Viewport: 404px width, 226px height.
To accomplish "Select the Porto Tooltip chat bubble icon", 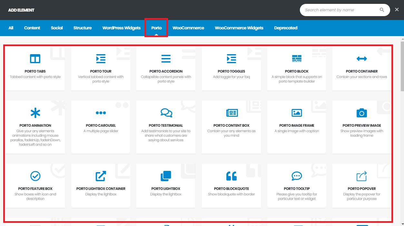I will click(x=297, y=176).
